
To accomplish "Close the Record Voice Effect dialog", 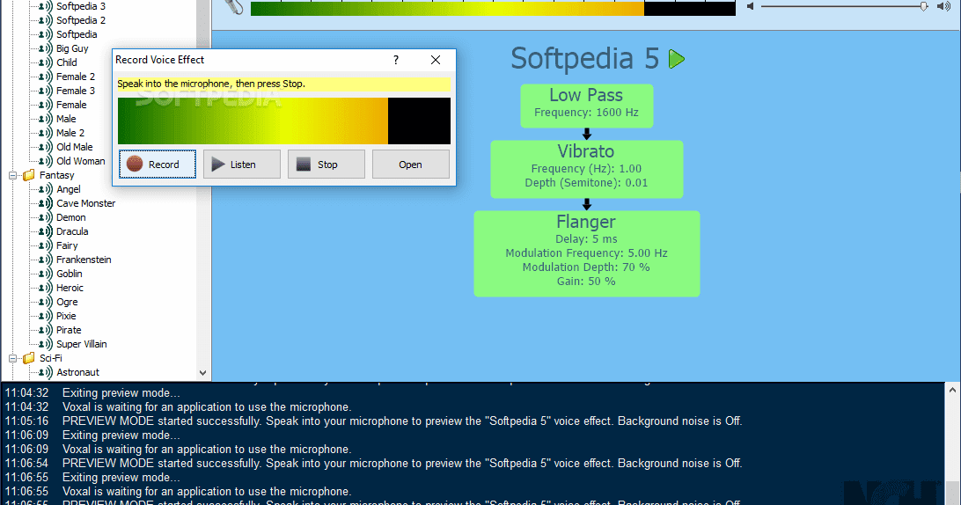I will coord(436,60).
